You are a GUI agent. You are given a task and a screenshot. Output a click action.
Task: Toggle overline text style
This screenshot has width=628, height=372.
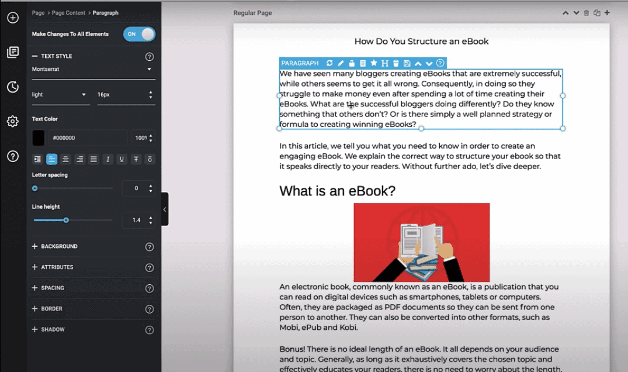pyautogui.click(x=150, y=159)
